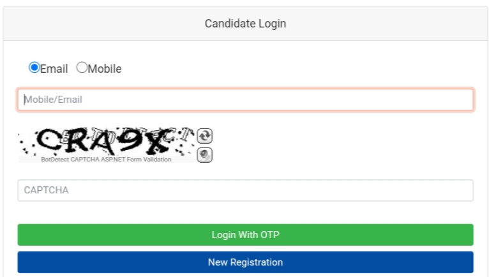
Task: Play the CAPTCHA audio speaker icon
Action: pyautogui.click(x=204, y=154)
